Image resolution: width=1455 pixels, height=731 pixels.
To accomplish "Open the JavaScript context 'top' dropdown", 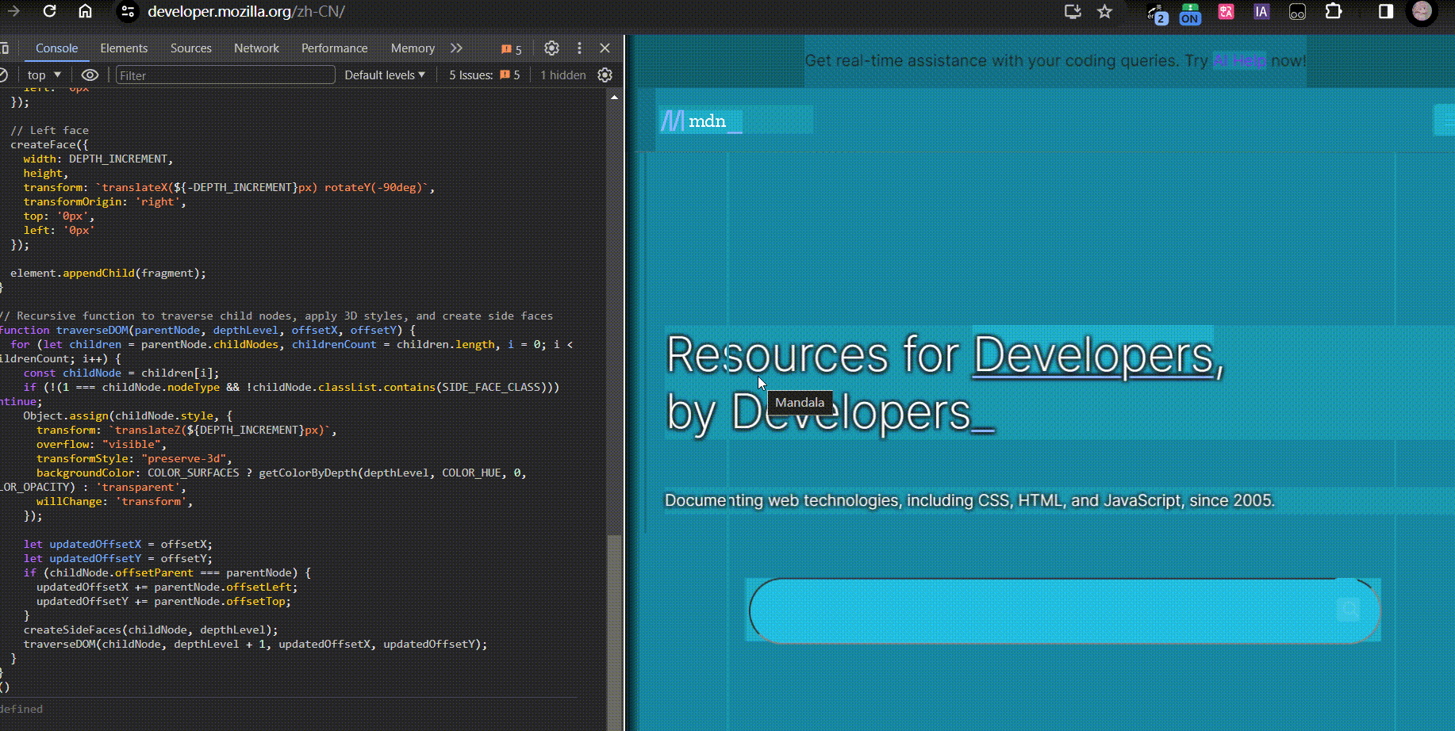I will point(44,75).
